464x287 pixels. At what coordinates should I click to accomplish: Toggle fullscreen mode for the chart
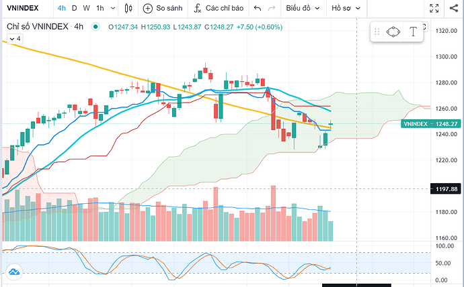[x=436, y=9]
